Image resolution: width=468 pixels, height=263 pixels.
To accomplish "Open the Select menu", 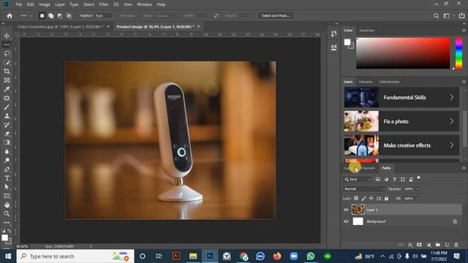I will tap(88, 4).
